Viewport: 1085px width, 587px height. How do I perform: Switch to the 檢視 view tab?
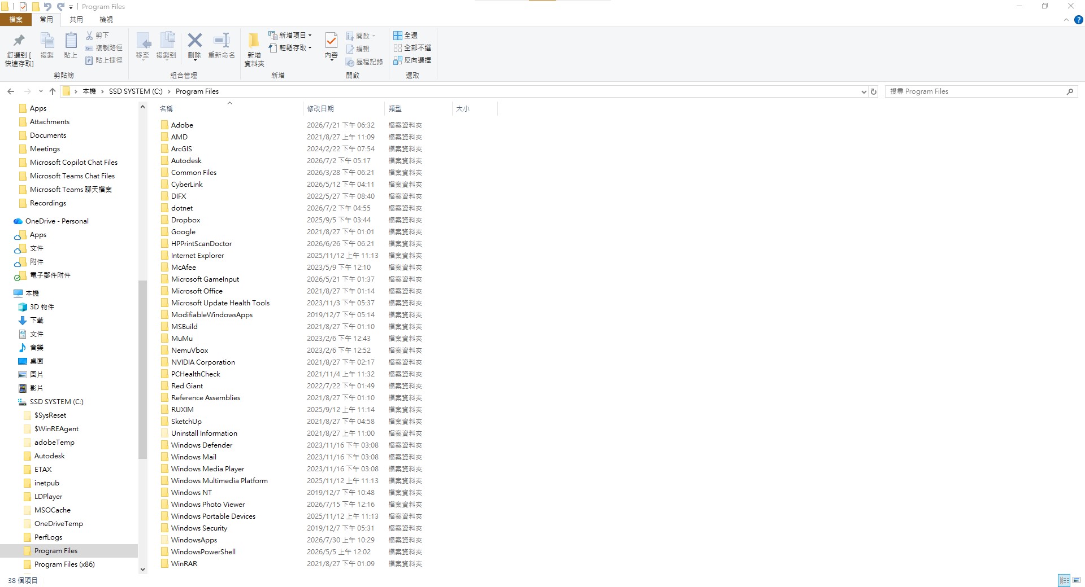pyautogui.click(x=106, y=20)
